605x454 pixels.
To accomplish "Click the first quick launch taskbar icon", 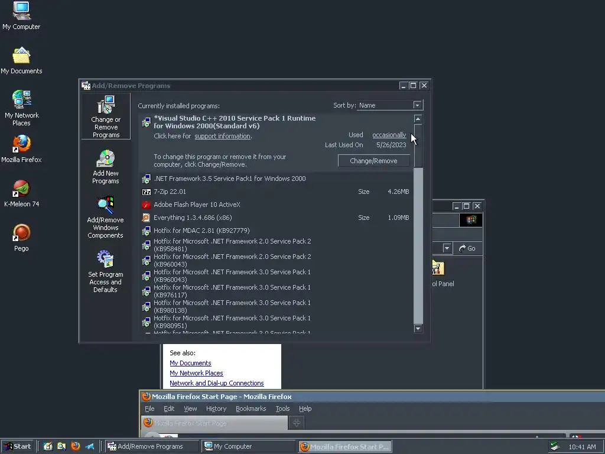I will 48,446.
